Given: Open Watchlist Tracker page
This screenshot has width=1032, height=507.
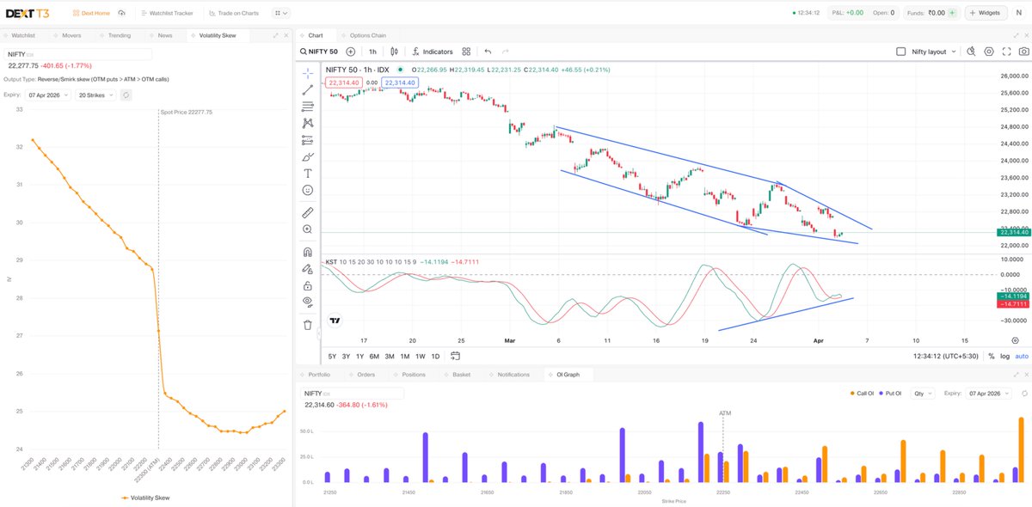Looking at the screenshot, I should [x=166, y=13].
